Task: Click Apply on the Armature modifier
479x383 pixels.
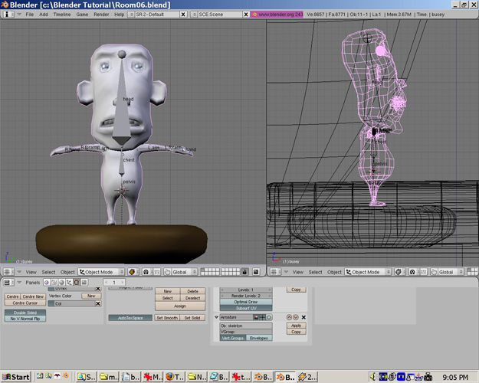Action: [x=296, y=326]
